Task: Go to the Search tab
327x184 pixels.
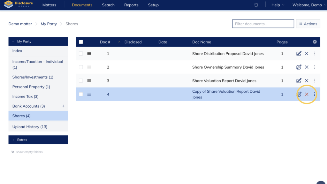Action: 108,5
